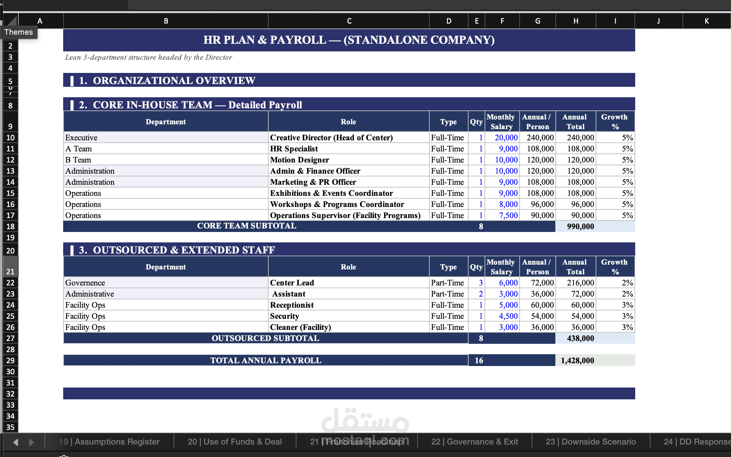Select the 'Cleaner (Facility)' role cell
731x457 pixels.
349,327
